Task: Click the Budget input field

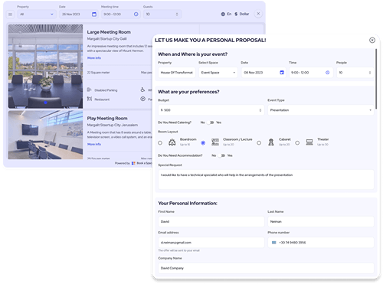Action: point(211,110)
